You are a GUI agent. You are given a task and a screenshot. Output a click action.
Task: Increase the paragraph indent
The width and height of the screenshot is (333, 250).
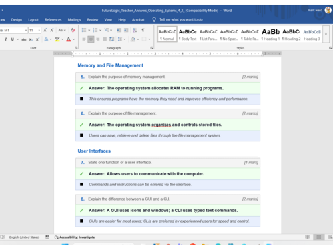(126, 30)
